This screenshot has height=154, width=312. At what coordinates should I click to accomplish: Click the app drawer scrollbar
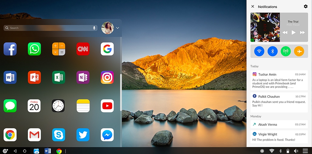(121, 92)
